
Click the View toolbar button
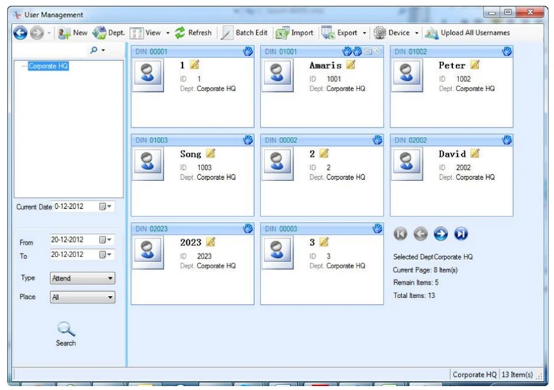pos(145,32)
